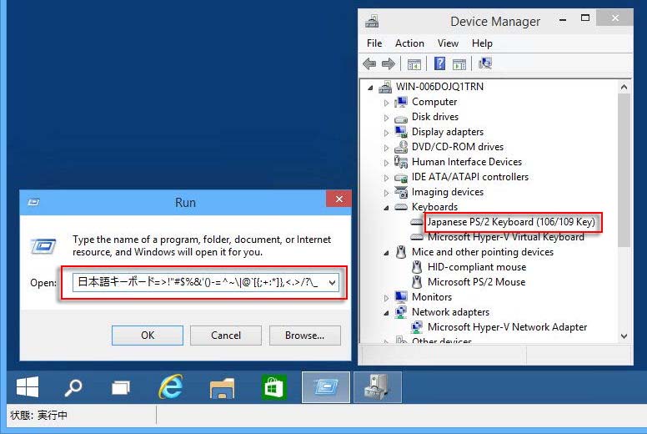
Task: Click the blue Help question-mark toolbar icon
Action: click(x=440, y=63)
